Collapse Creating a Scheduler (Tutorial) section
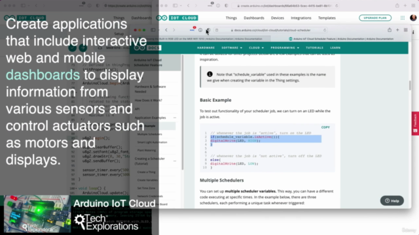 [x=175, y=161]
